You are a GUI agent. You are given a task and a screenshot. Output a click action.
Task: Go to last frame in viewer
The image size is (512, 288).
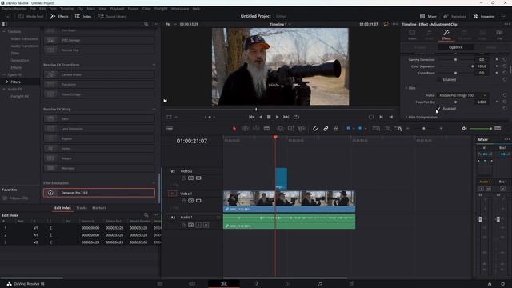286,117
